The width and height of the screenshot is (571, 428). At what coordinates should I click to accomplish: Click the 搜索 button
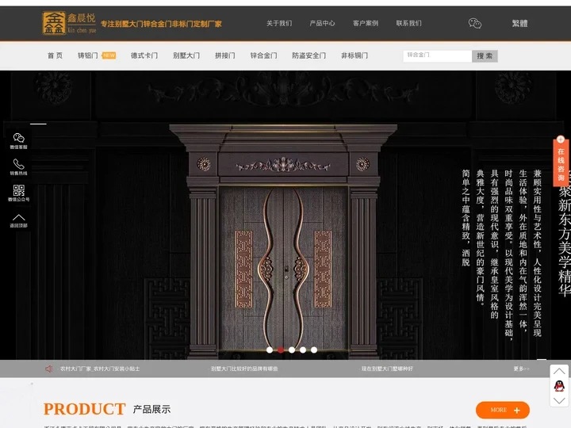point(485,55)
